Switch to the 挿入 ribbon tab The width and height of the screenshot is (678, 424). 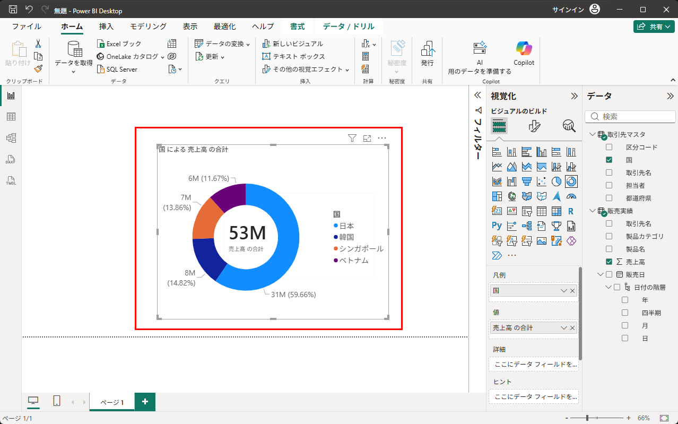pos(106,27)
